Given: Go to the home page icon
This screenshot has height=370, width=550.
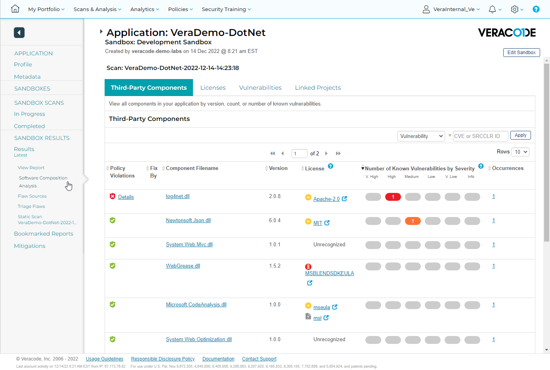Looking at the screenshot, I should pyautogui.click(x=15, y=9).
